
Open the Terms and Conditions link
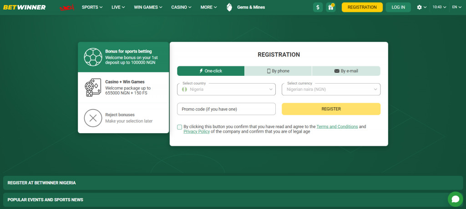(337, 126)
